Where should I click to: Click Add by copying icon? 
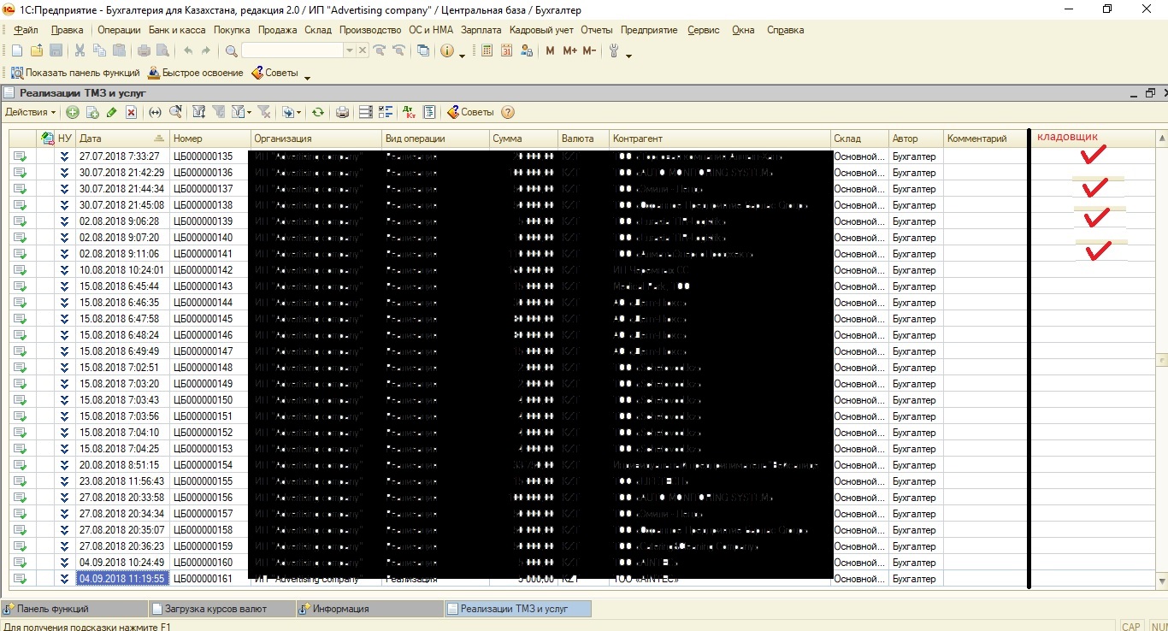tap(92, 112)
